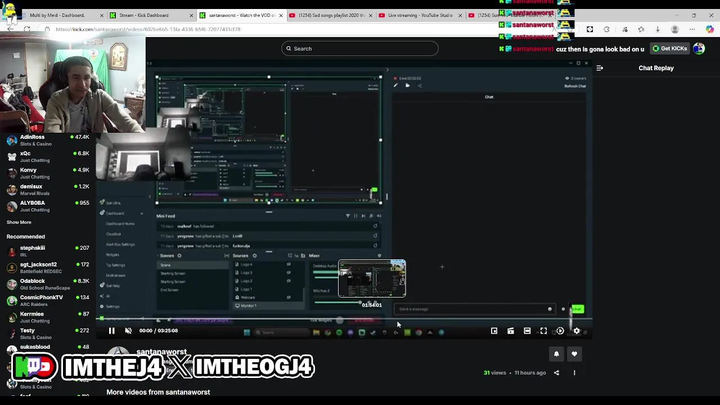
Task: Switch video to theater mode
Action: click(x=527, y=331)
